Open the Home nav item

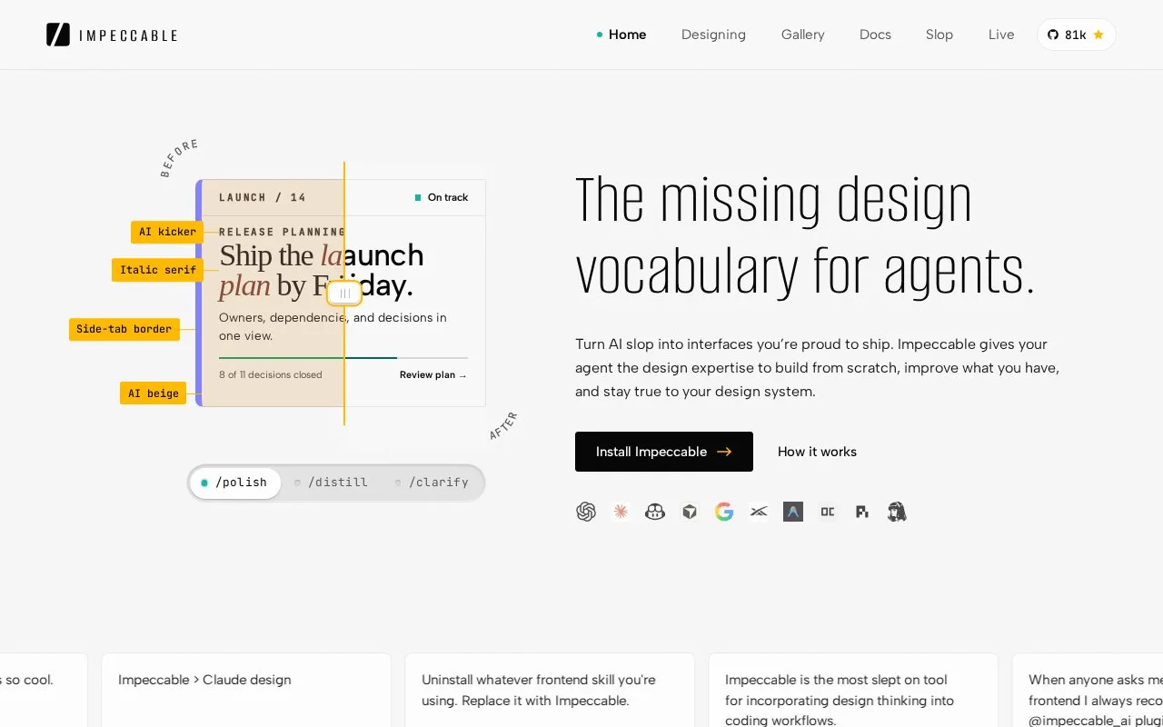pyautogui.click(x=621, y=35)
